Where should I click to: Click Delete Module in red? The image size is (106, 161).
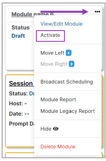click(58, 146)
